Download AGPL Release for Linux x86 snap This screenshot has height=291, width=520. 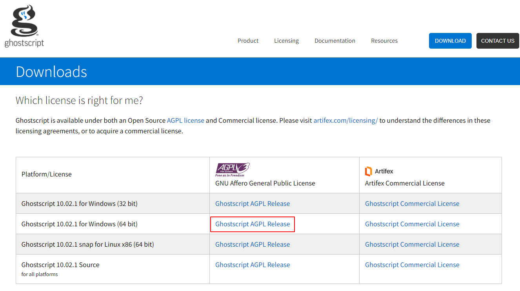point(252,244)
